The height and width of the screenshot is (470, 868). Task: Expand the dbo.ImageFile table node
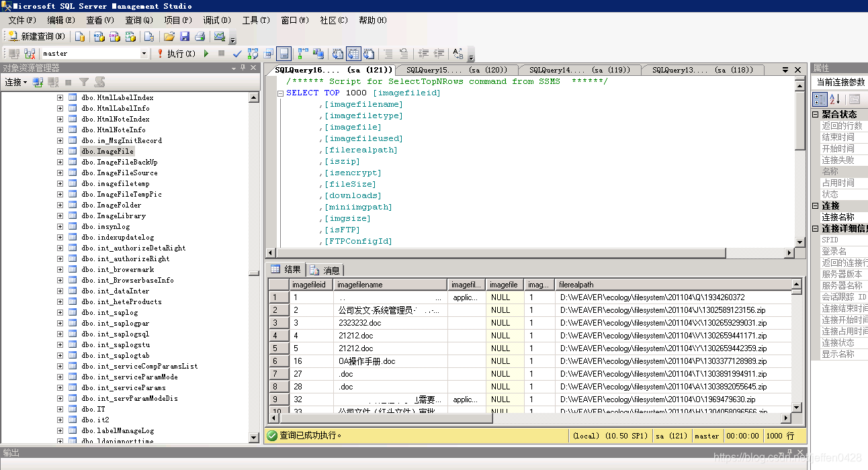(60, 151)
